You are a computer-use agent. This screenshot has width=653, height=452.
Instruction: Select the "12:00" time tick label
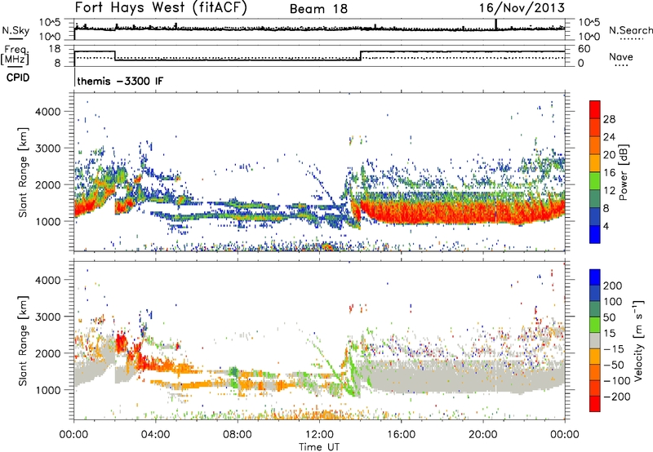(319, 435)
